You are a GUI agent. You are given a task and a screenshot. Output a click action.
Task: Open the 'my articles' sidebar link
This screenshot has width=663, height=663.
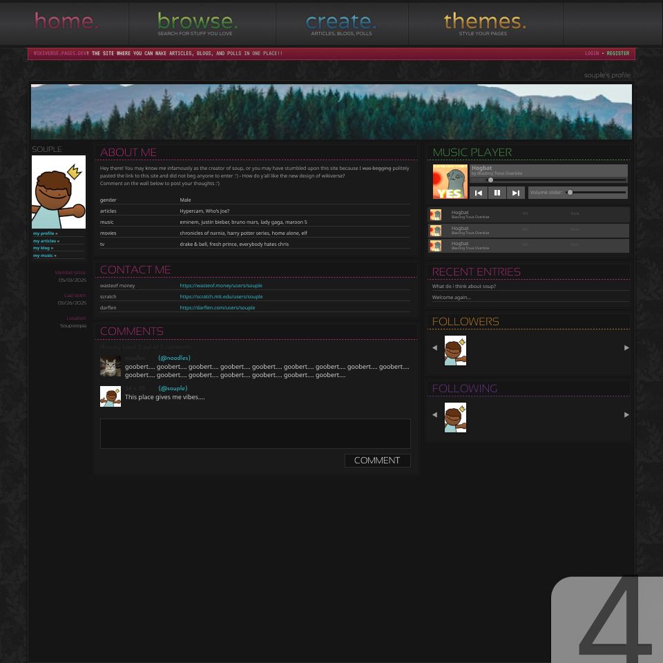[46, 241]
